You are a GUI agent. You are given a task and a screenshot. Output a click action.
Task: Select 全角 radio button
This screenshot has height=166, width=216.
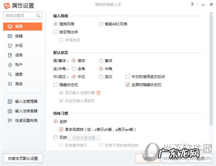pos(74,69)
